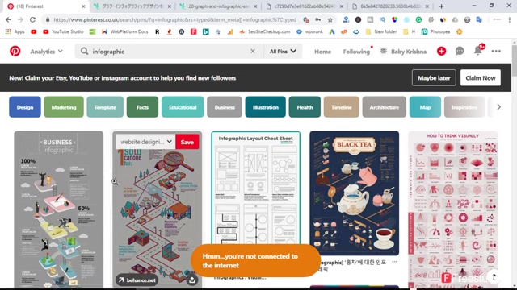Bookmark this page with star icon
This screenshot has height=290, width=517.
pos(330,19)
